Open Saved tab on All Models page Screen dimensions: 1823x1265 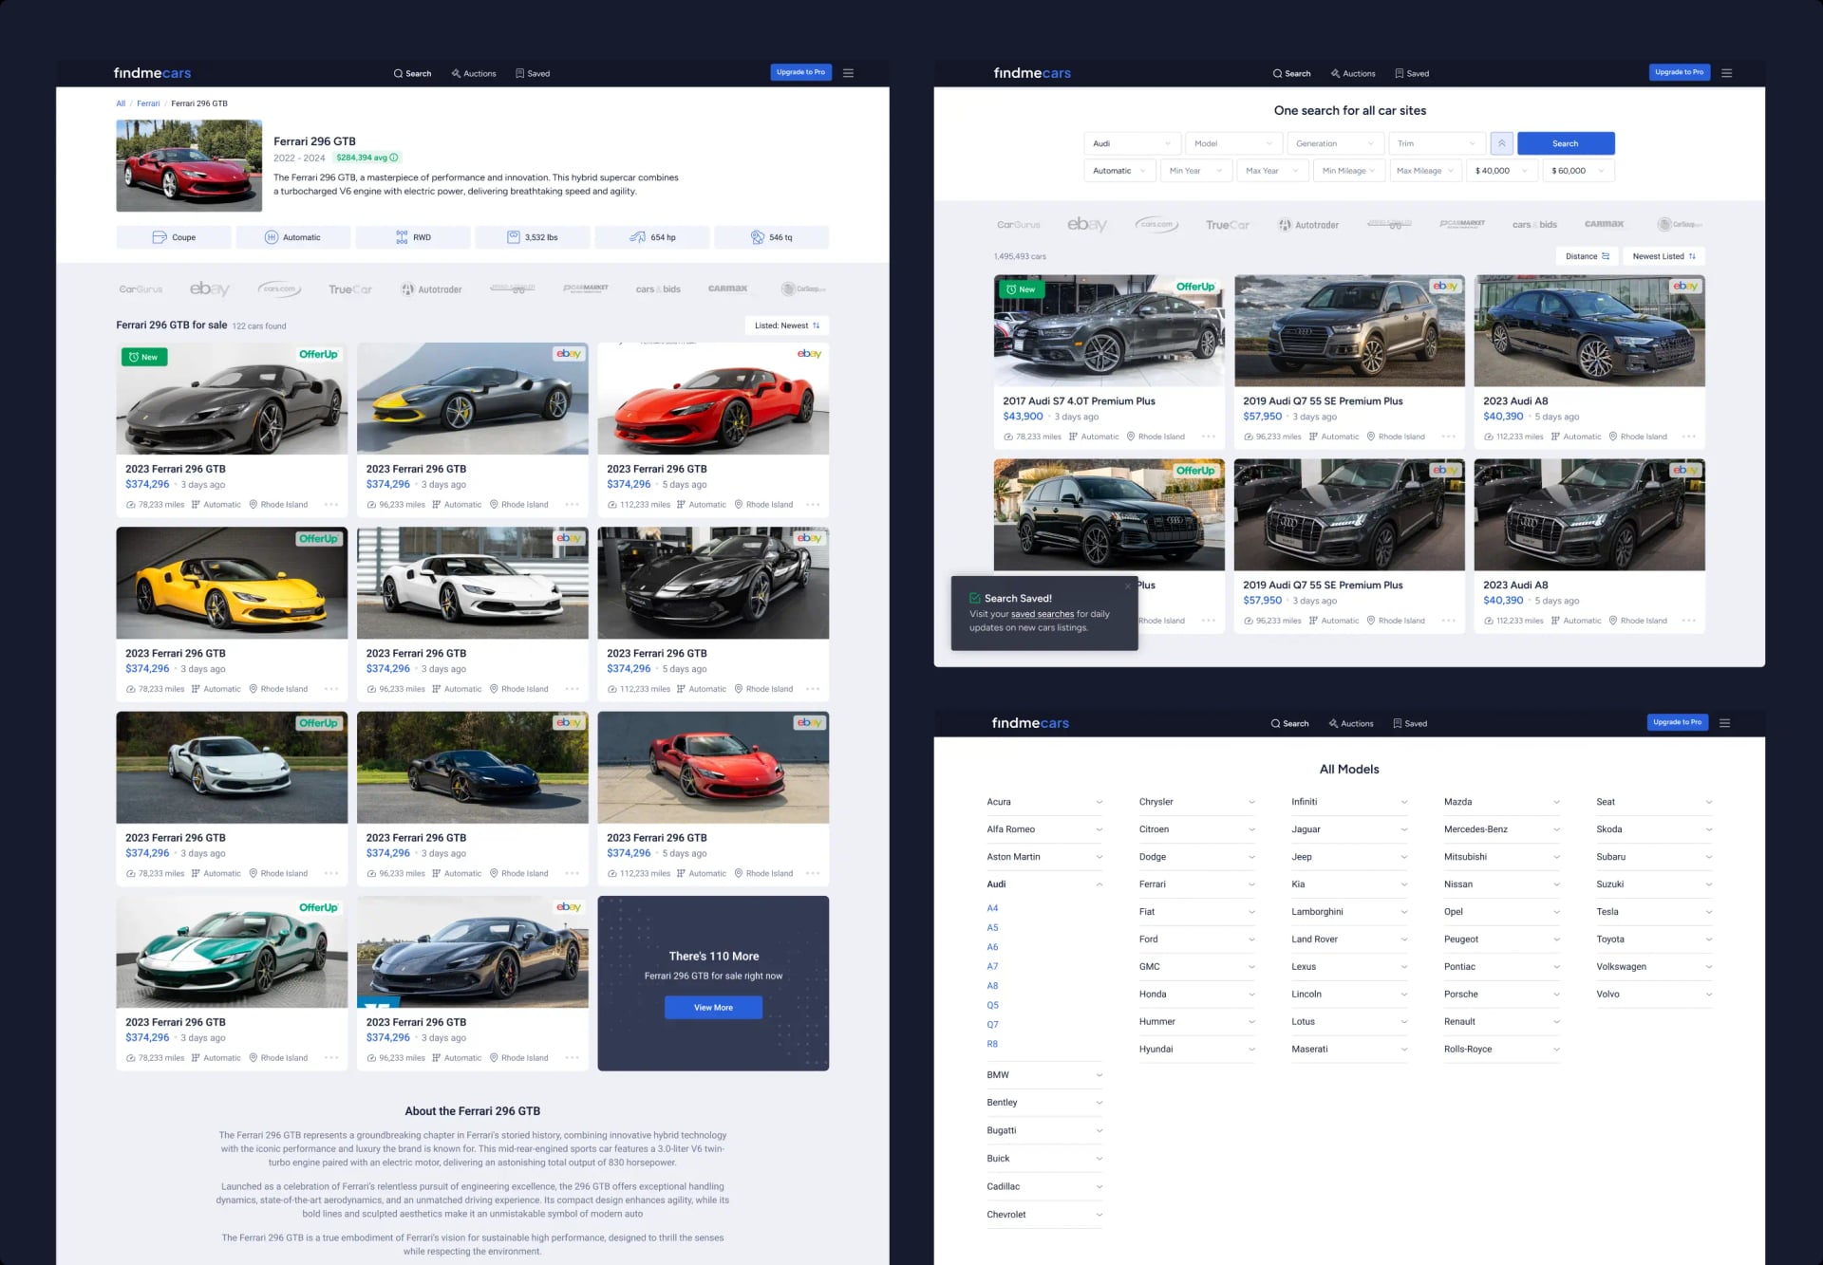pos(1410,723)
